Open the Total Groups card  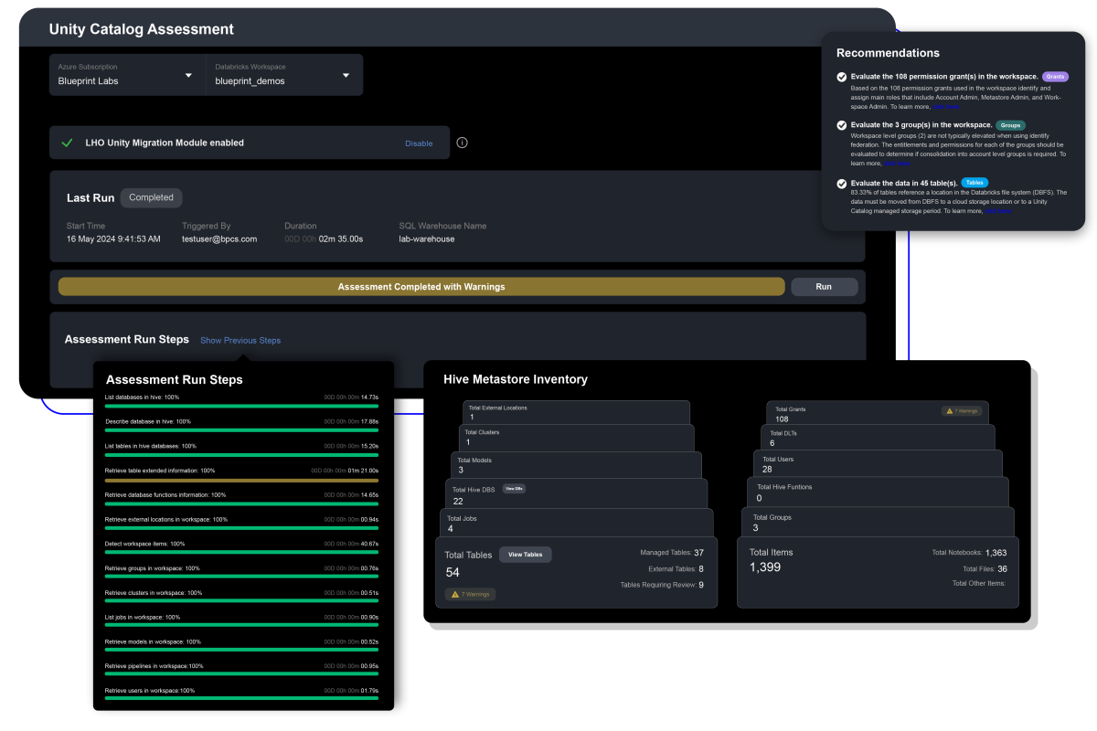pos(878,522)
